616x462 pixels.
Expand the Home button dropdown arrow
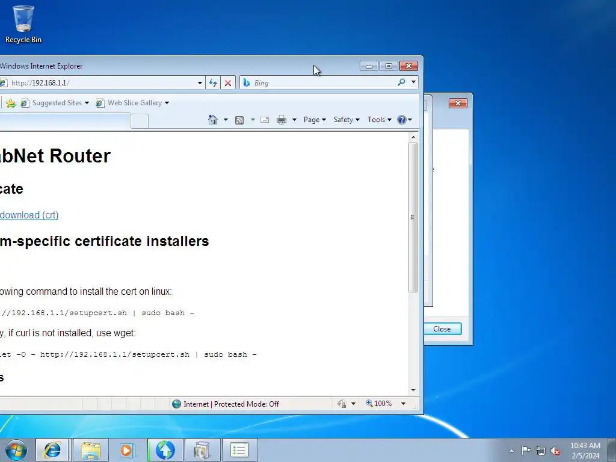click(x=226, y=120)
